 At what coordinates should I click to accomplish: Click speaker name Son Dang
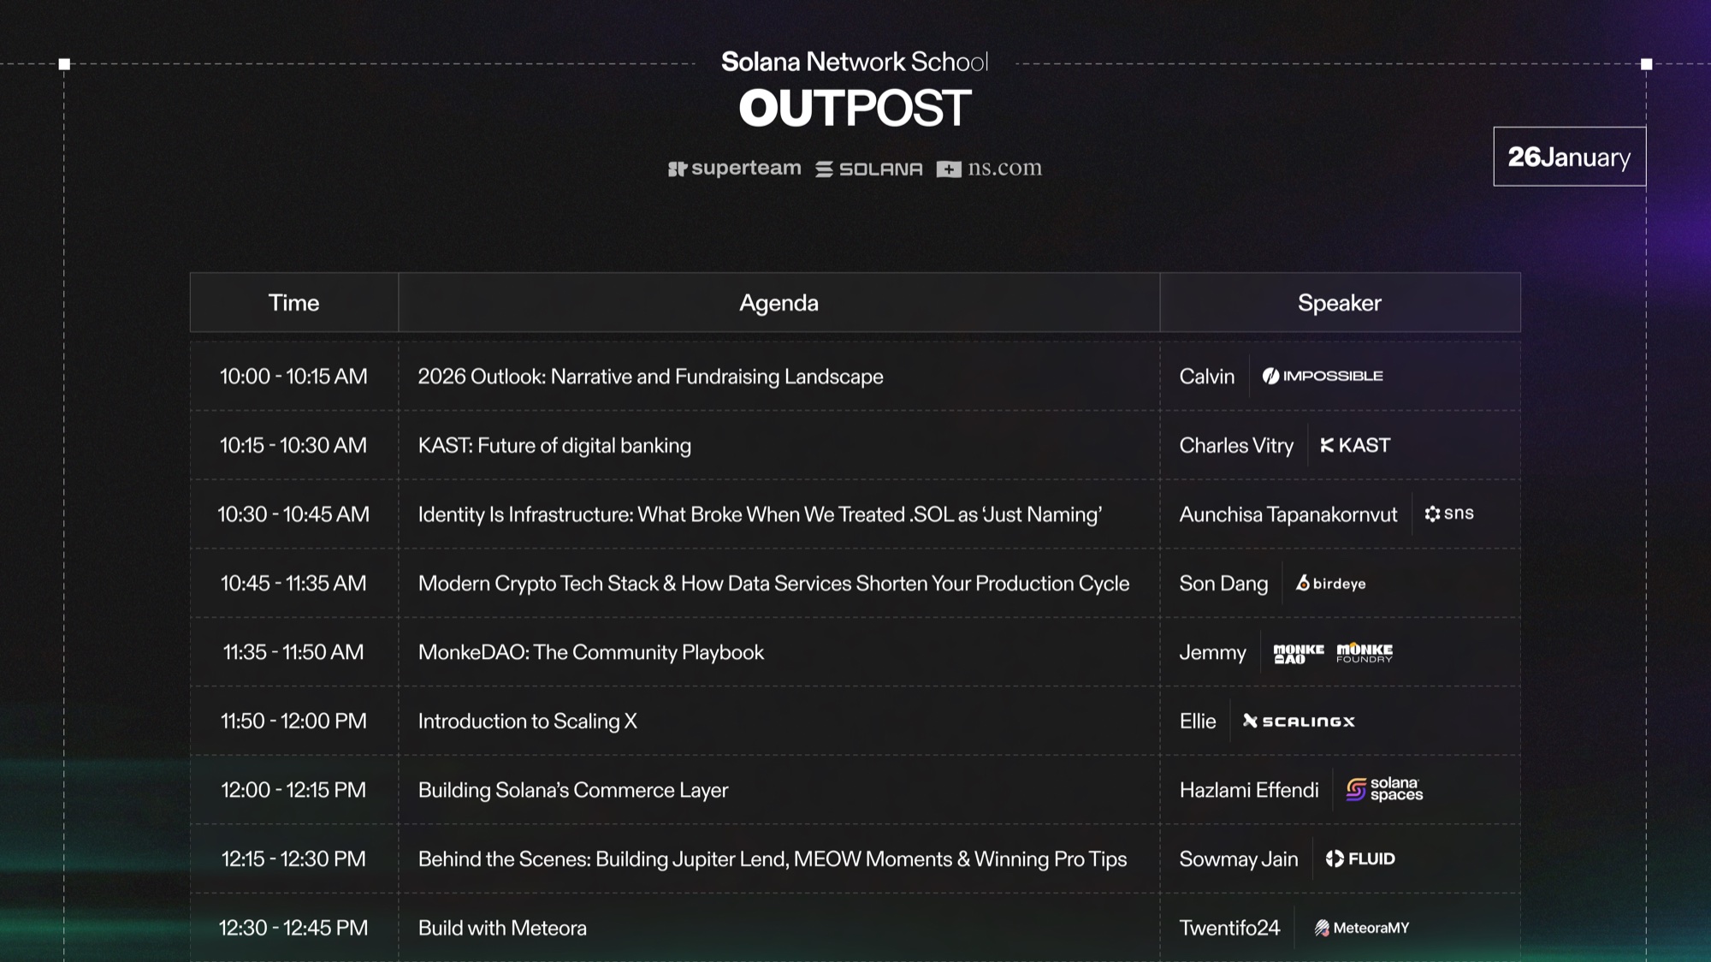1223,583
